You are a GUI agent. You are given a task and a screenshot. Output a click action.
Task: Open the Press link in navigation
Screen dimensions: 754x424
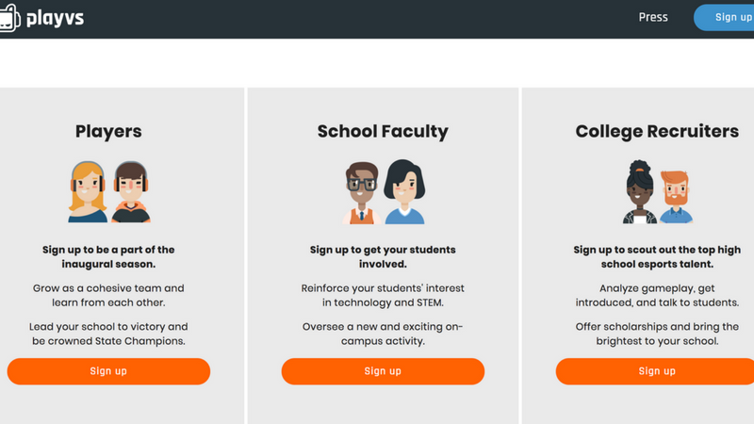point(653,17)
